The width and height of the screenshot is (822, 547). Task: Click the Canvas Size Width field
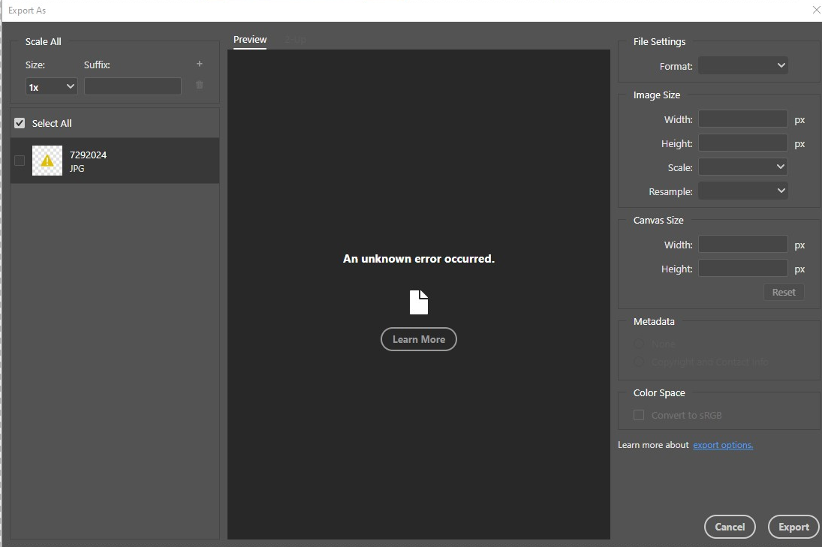pos(743,244)
